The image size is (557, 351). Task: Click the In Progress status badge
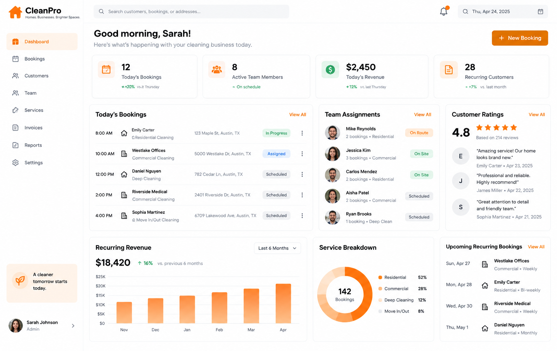click(276, 133)
